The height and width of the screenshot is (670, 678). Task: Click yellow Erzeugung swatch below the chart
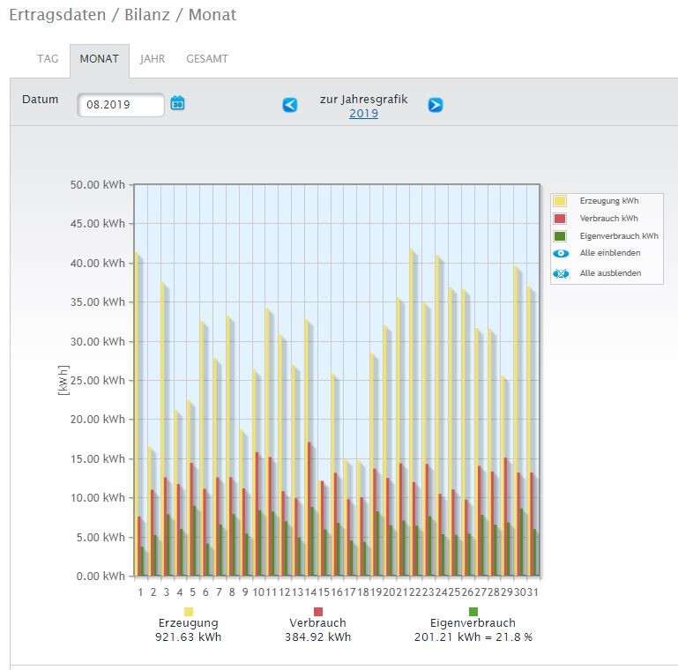click(x=189, y=611)
